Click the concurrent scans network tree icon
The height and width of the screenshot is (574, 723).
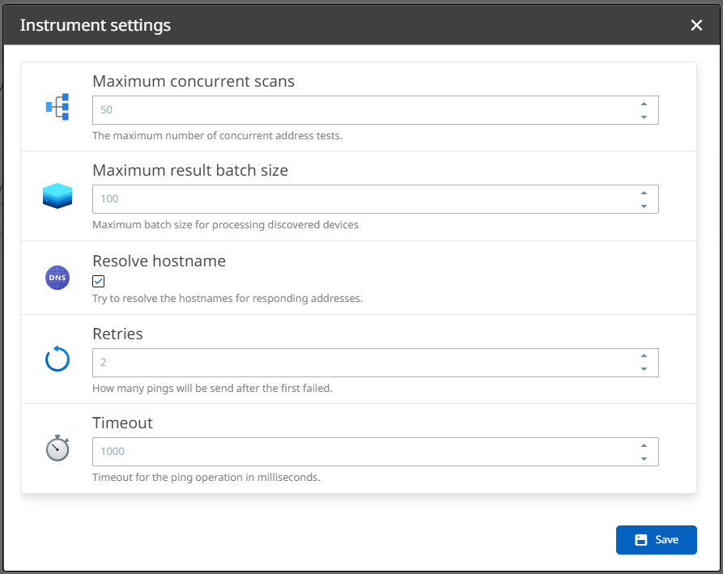click(57, 107)
